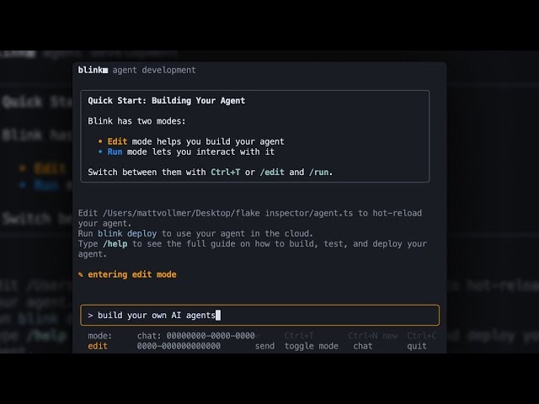539x404 pixels.
Task: Click the '/edit' command text
Action: (272, 172)
